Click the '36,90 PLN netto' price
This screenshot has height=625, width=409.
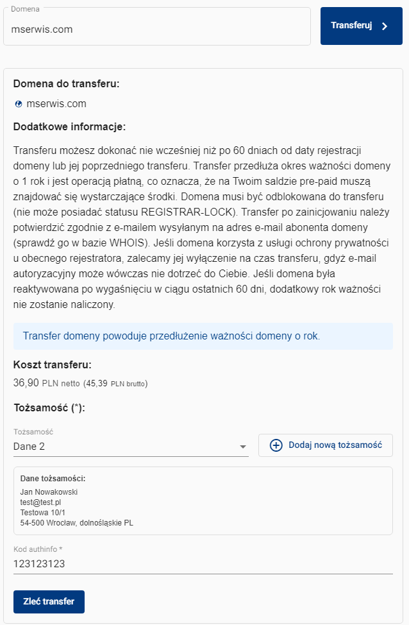point(47,383)
